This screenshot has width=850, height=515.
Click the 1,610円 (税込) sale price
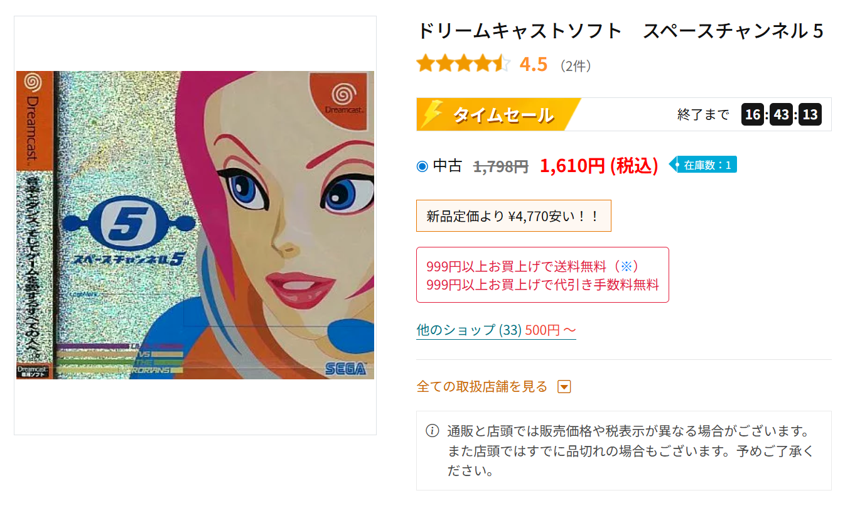[x=599, y=166]
